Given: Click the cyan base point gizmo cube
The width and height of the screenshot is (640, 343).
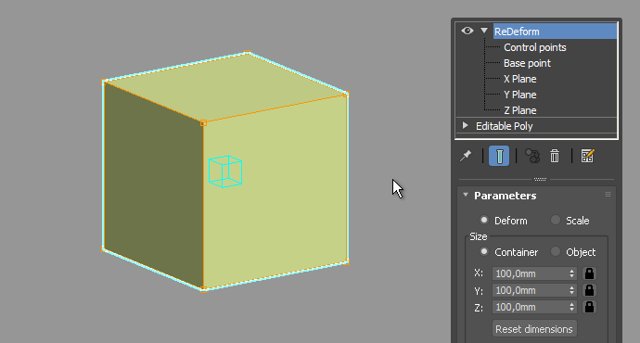Looking at the screenshot, I should click(x=225, y=171).
